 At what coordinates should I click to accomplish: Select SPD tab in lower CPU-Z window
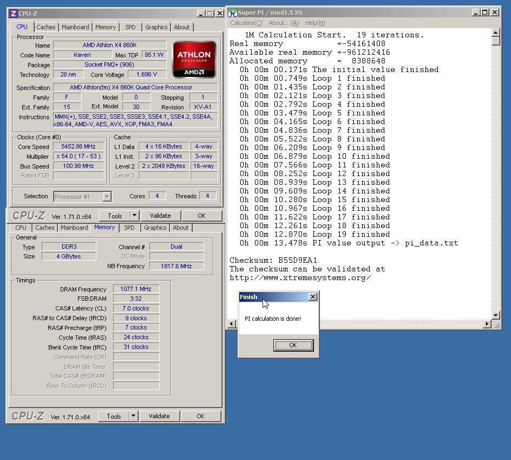[x=129, y=228]
